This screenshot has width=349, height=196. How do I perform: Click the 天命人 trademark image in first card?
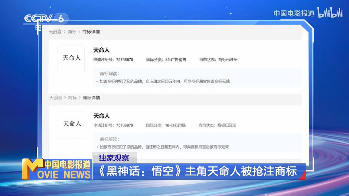point(71,59)
